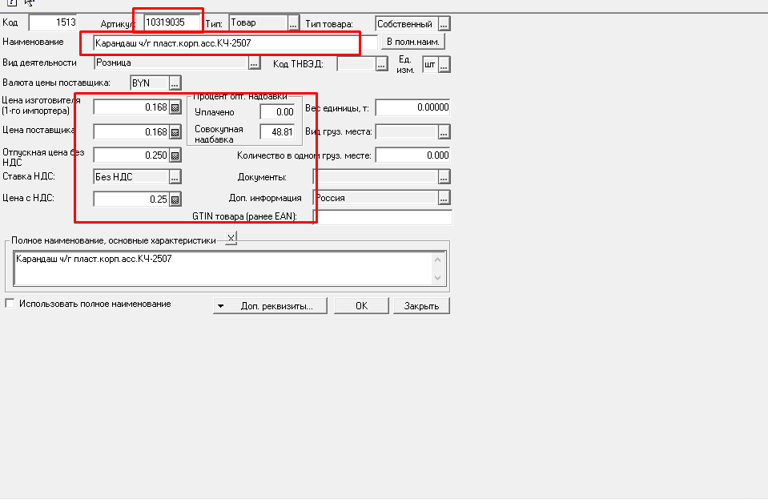Screen dimensions: 768x500
Task: Open Вид груз. места ellipsis button
Action: tap(444, 132)
